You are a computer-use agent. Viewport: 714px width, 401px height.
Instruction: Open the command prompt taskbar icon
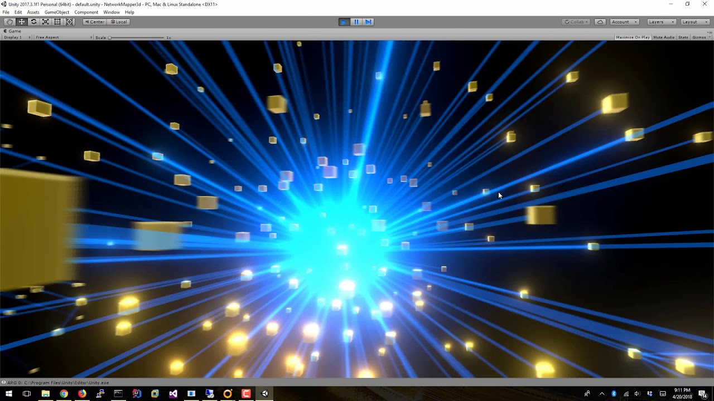pyautogui.click(x=118, y=394)
